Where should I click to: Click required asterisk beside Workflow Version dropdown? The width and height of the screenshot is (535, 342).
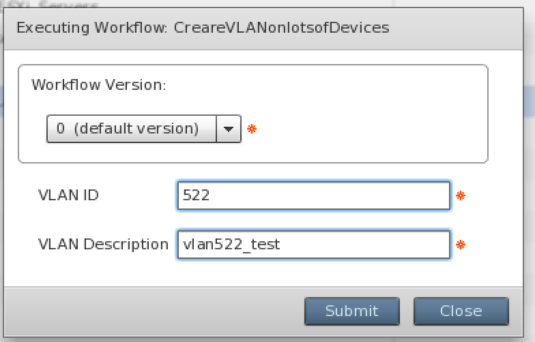252,129
